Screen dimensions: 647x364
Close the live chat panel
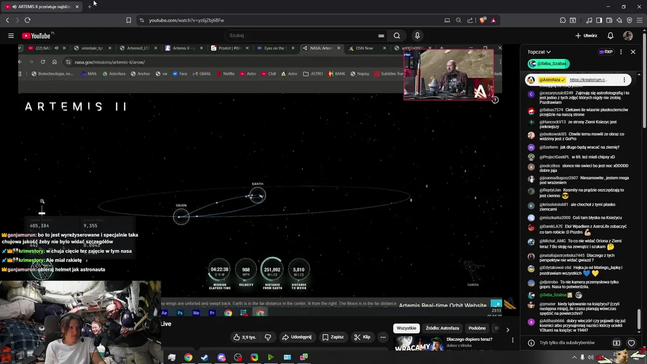click(x=633, y=52)
